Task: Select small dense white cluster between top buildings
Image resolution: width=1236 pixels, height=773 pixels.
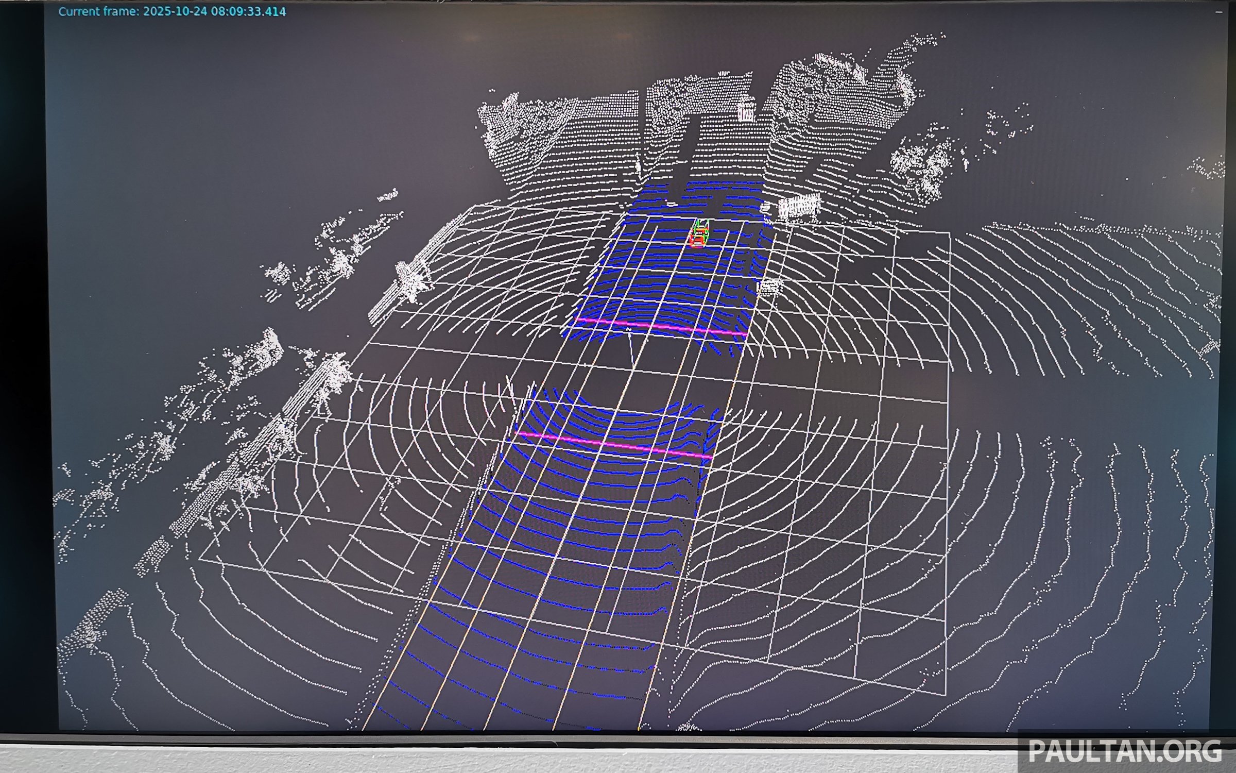Action: click(746, 112)
